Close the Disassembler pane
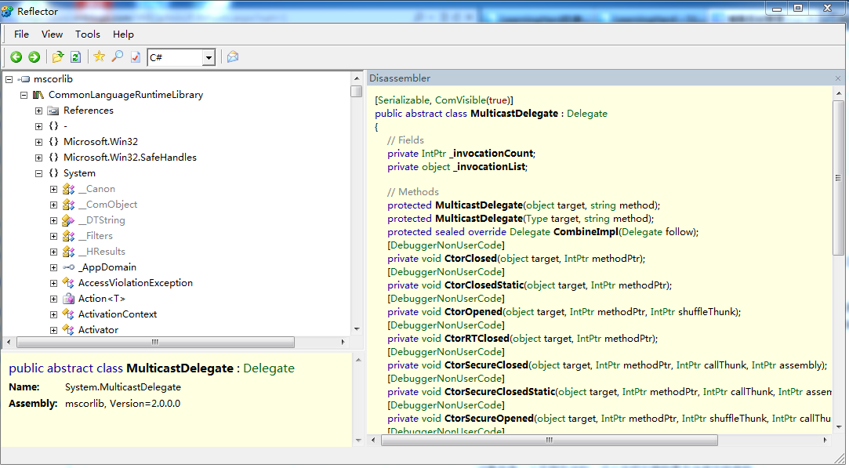Image resolution: width=849 pixels, height=468 pixels. click(x=837, y=78)
